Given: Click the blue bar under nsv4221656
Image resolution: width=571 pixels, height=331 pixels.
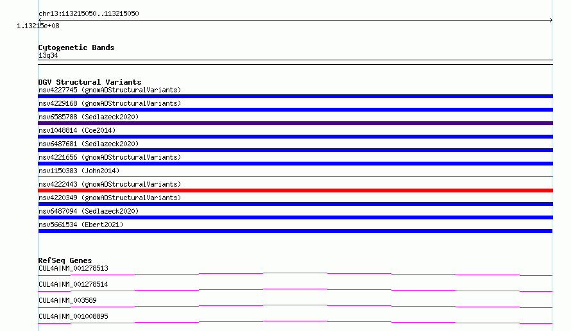Looking at the screenshot, I should (295, 164).
